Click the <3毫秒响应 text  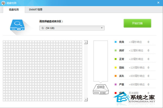click(x=135, y=42)
